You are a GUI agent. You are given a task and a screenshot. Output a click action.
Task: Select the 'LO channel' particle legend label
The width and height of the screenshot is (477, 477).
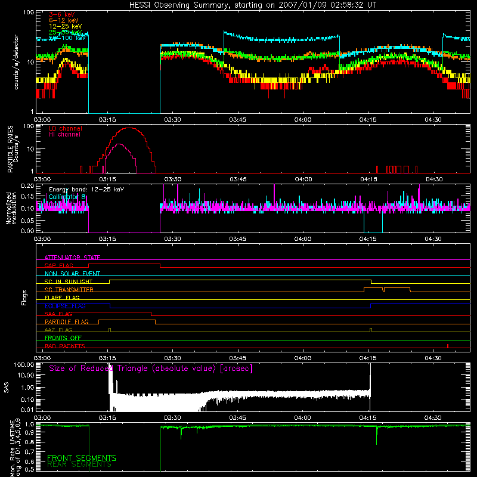pos(66,129)
